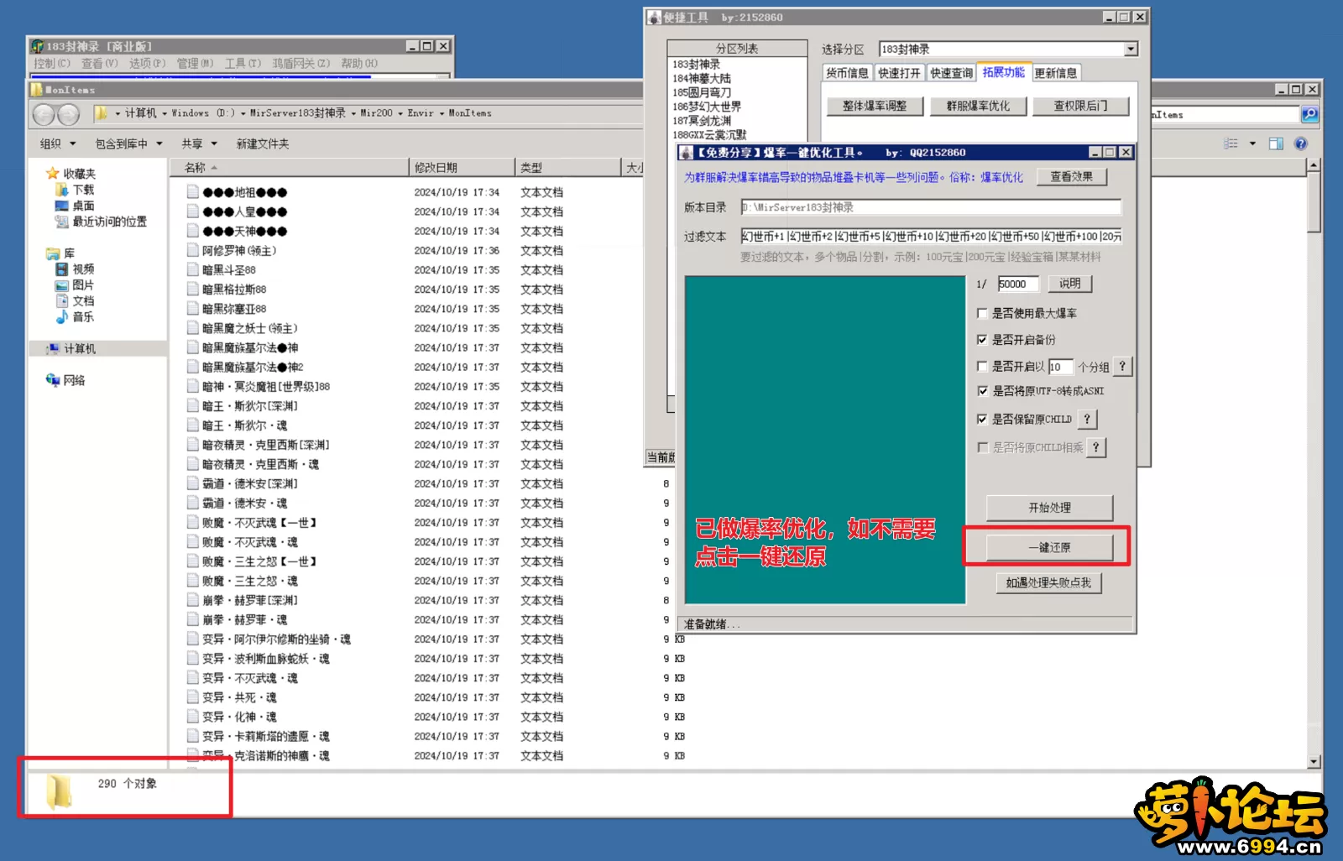
Task: Click the Favorites star icon in sidebar
Action: coord(52,174)
